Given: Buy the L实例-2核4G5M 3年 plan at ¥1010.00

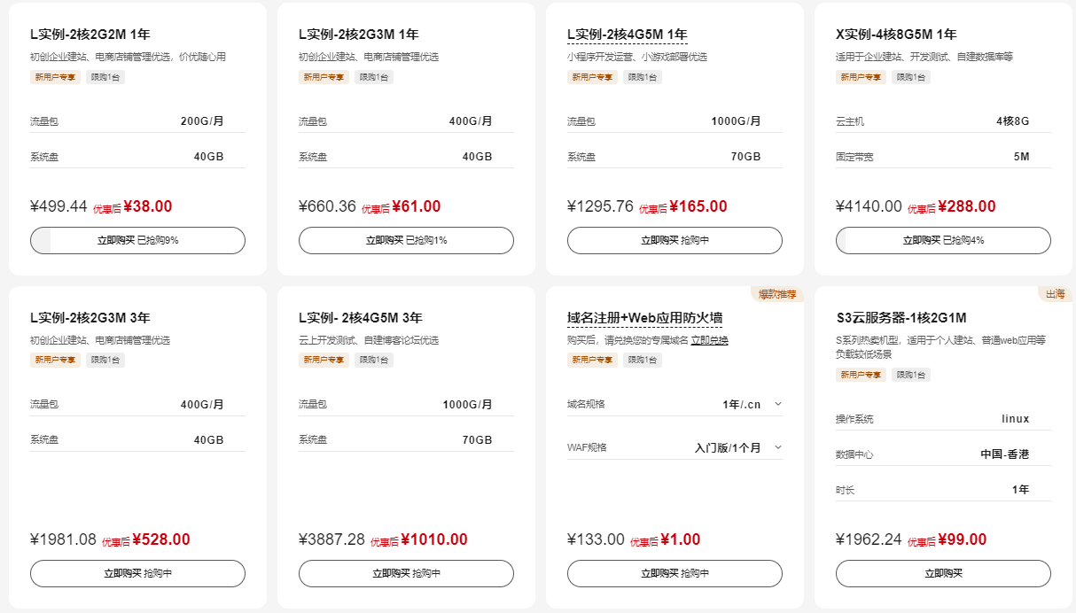Looking at the screenshot, I should click(406, 573).
